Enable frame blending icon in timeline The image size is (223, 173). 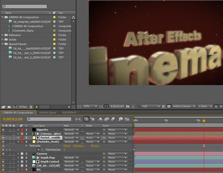tap(107, 119)
